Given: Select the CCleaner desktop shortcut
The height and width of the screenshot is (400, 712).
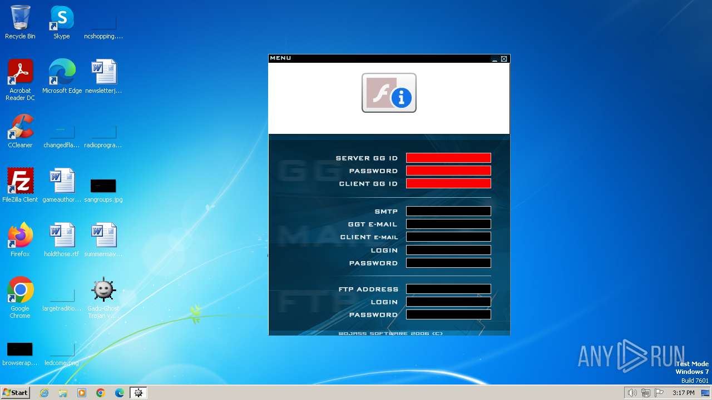Looking at the screenshot, I should 20,131.
